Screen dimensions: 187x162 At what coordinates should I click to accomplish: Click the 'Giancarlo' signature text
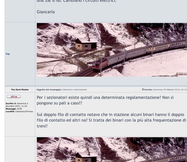[46, 12]
